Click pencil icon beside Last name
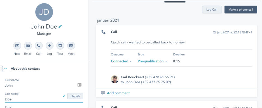262x108 pixels. coord(64,96)
